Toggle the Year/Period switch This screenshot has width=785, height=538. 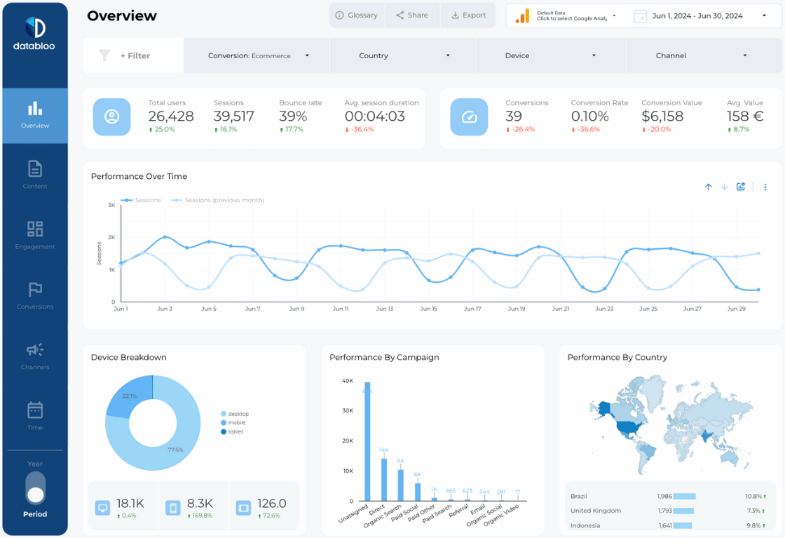[36, 488]
